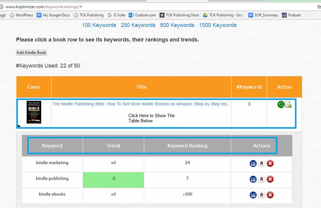Delete the kindle ebooks keyword
The height and width of the screenshot is (208, 321).
pos(270,195)
